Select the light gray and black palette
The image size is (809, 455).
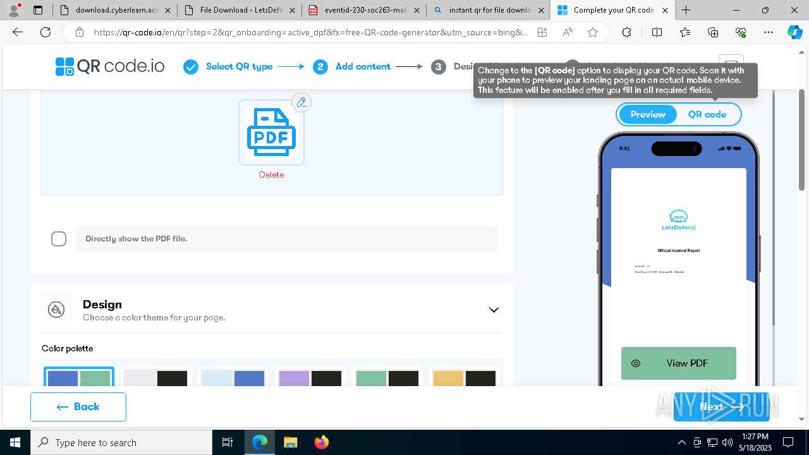(x=155, y=377)
